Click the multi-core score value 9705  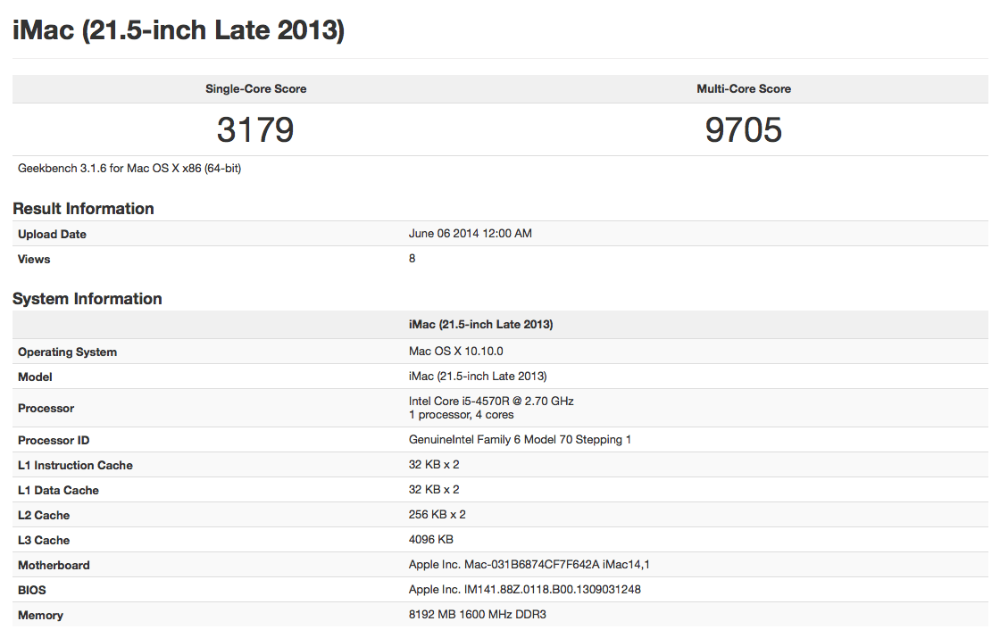pos(744,130)
